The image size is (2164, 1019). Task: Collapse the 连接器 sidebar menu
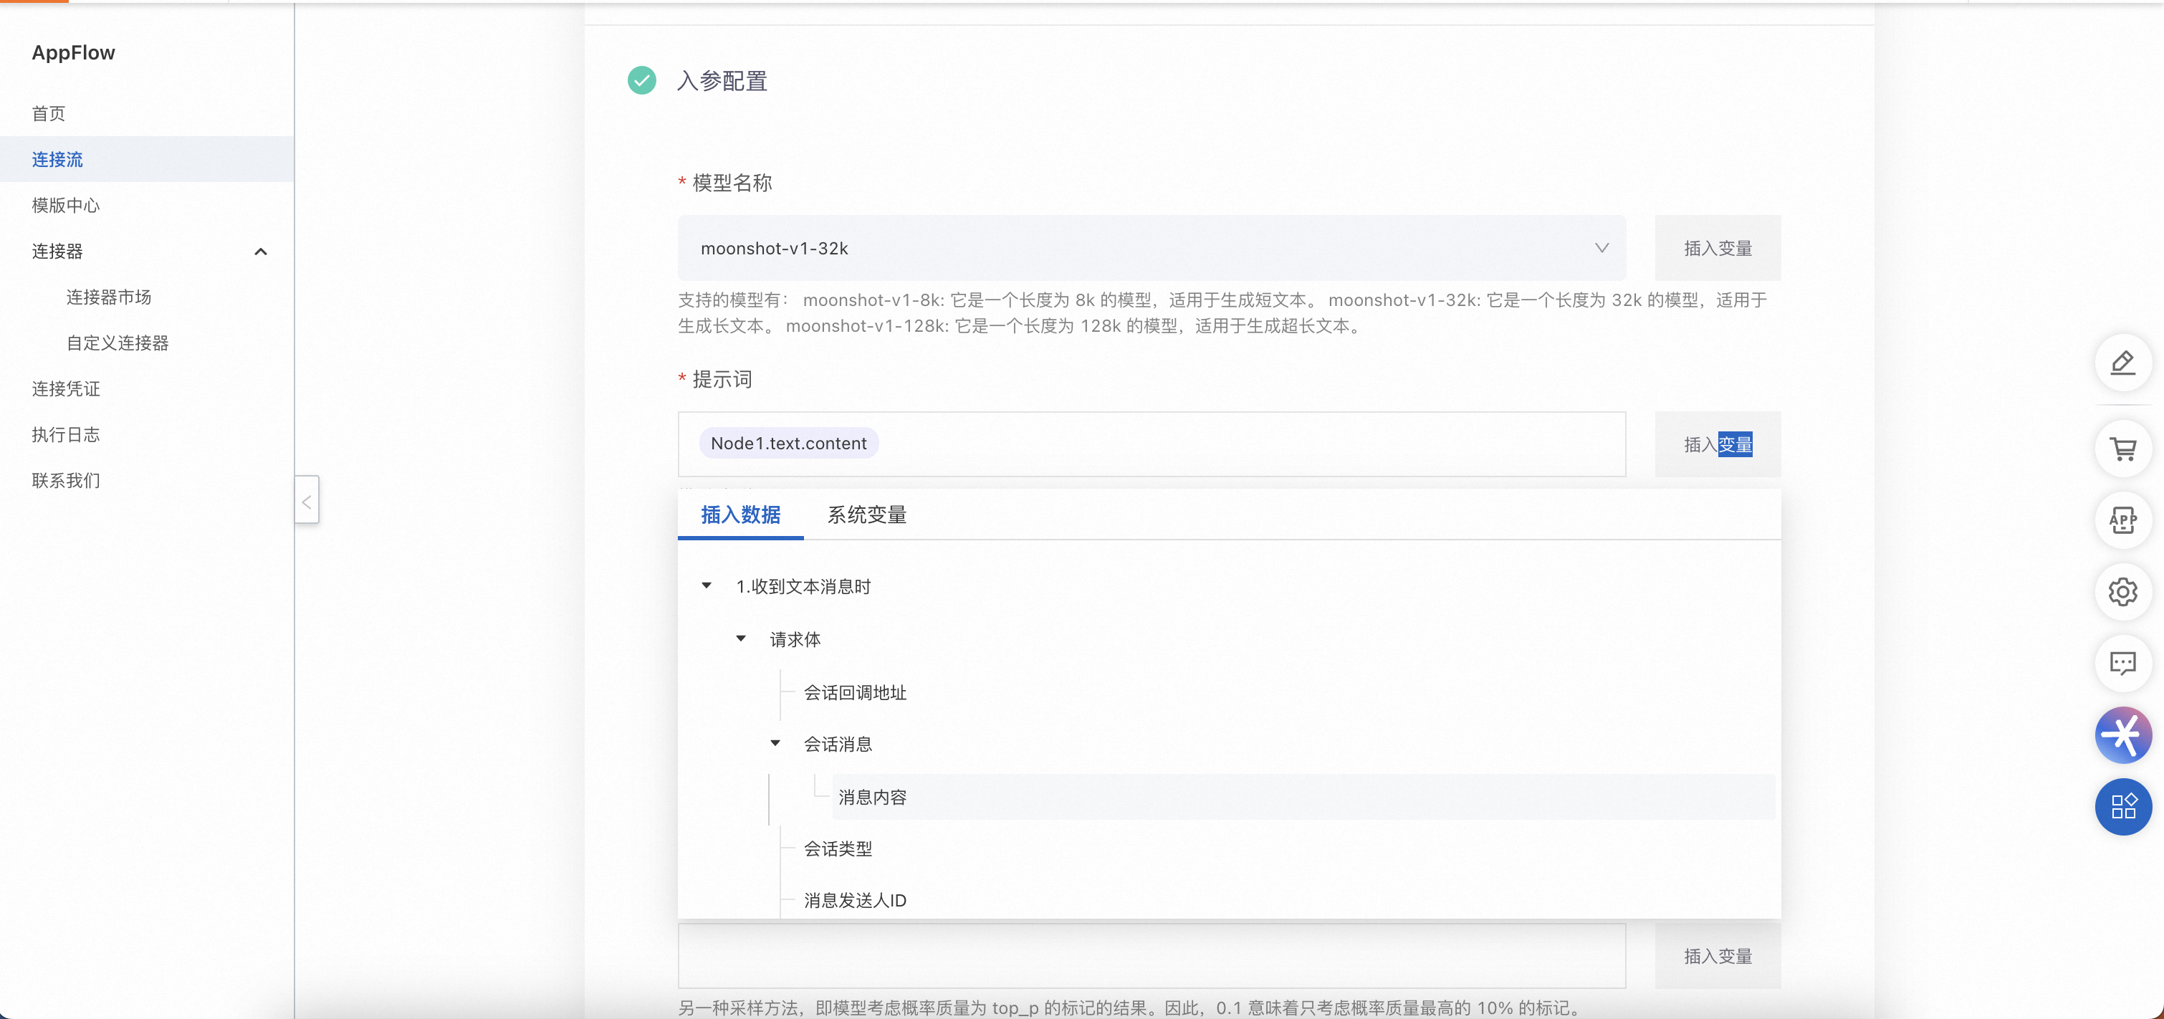coord(260,252)
